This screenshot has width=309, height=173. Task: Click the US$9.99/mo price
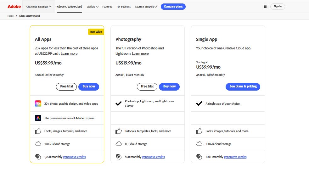pos(208,67)
